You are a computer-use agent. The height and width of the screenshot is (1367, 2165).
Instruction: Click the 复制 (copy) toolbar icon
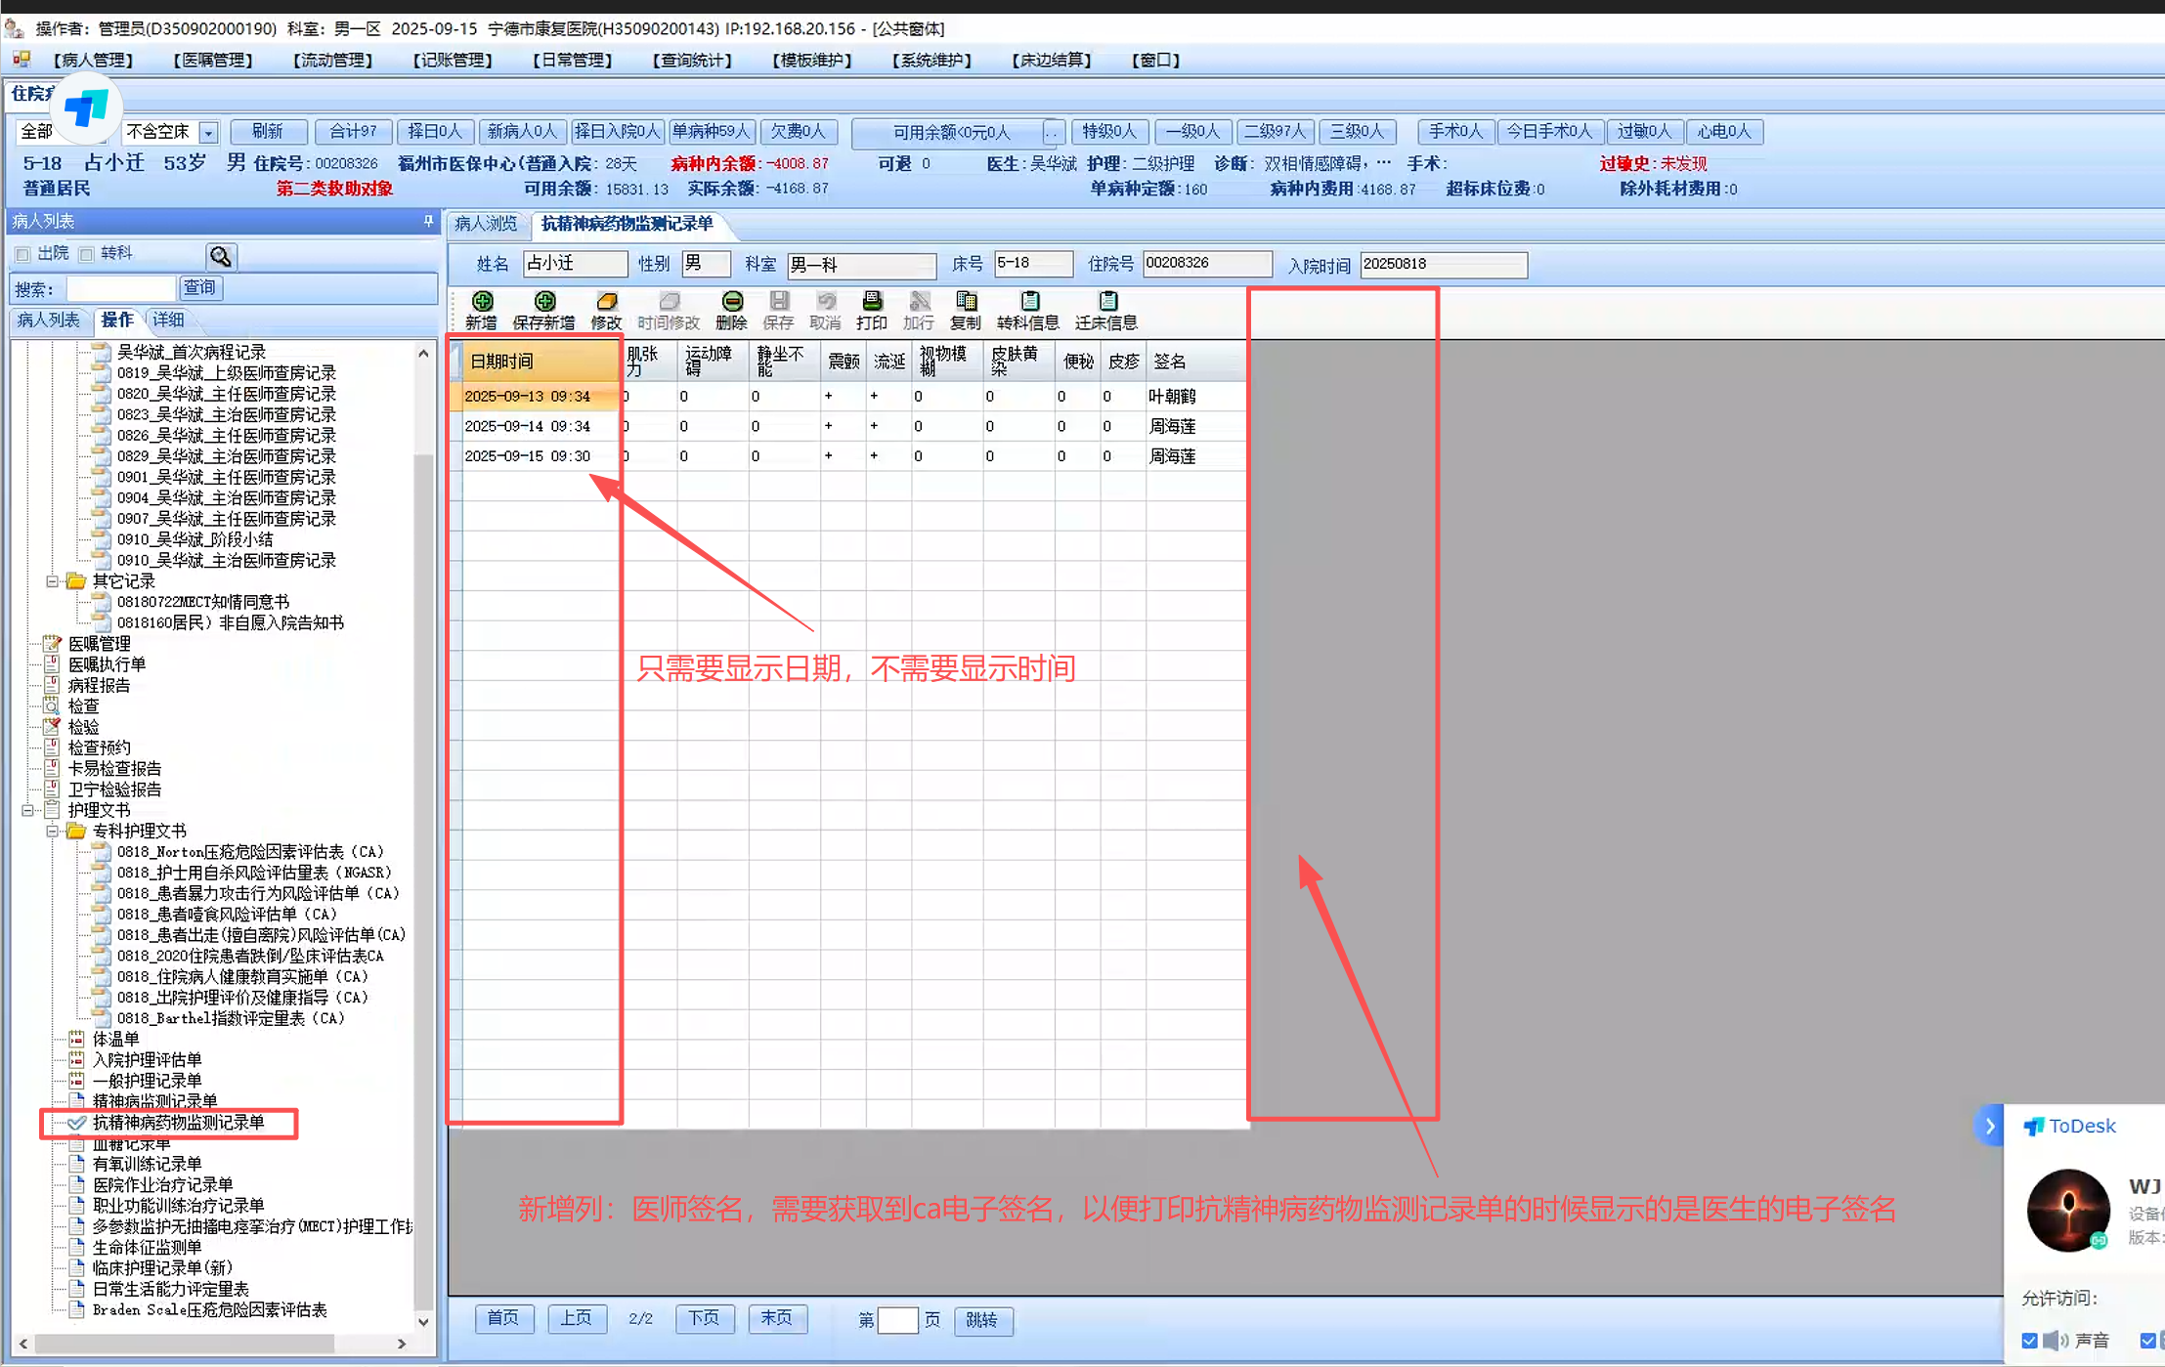pos(966,301)
